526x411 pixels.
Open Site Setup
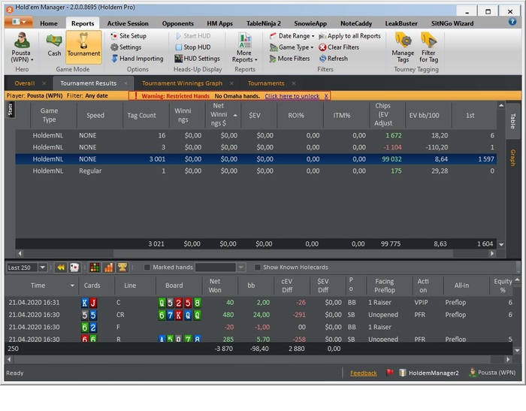pos(128,36)
